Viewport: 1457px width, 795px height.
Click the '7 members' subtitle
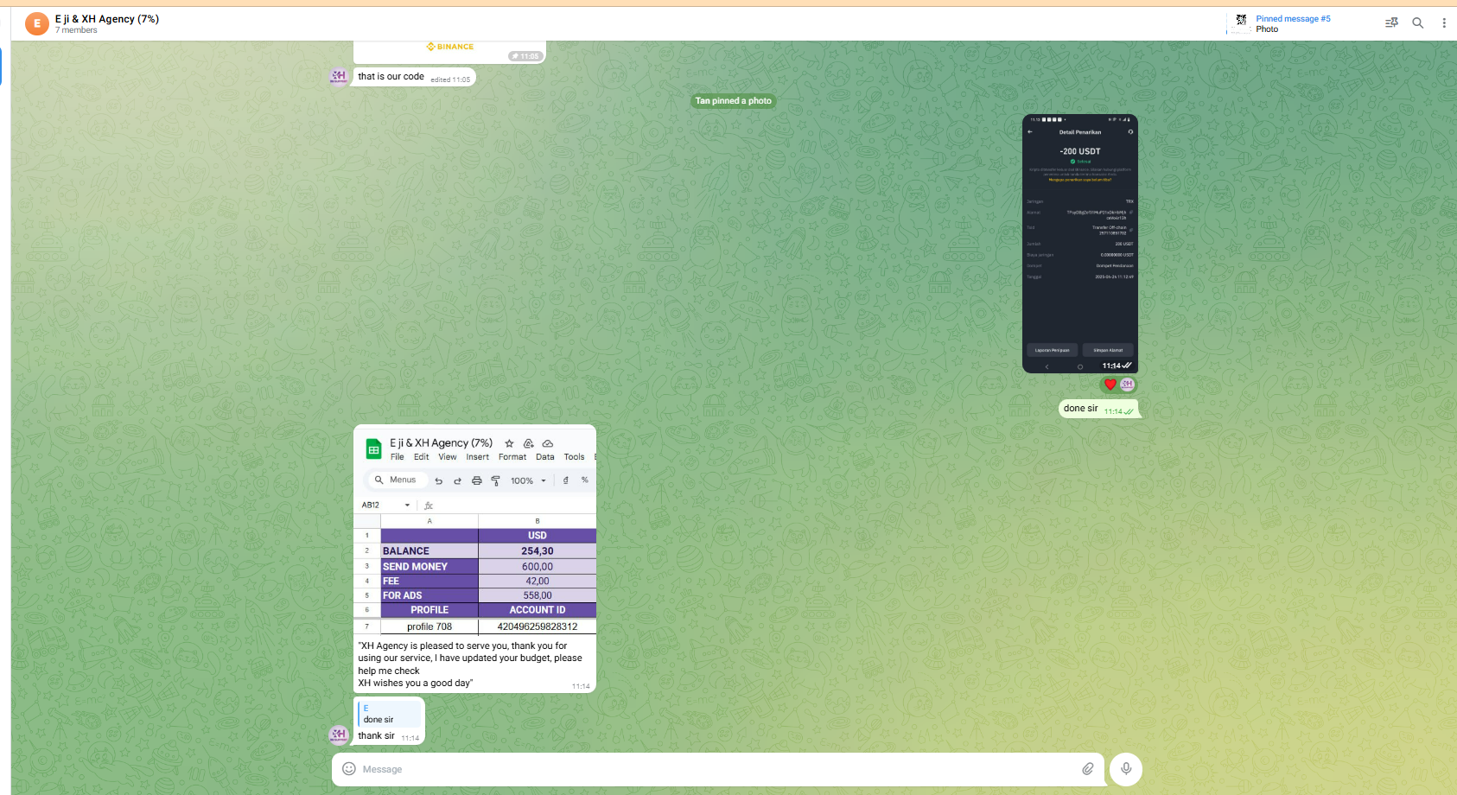[76, 30]
